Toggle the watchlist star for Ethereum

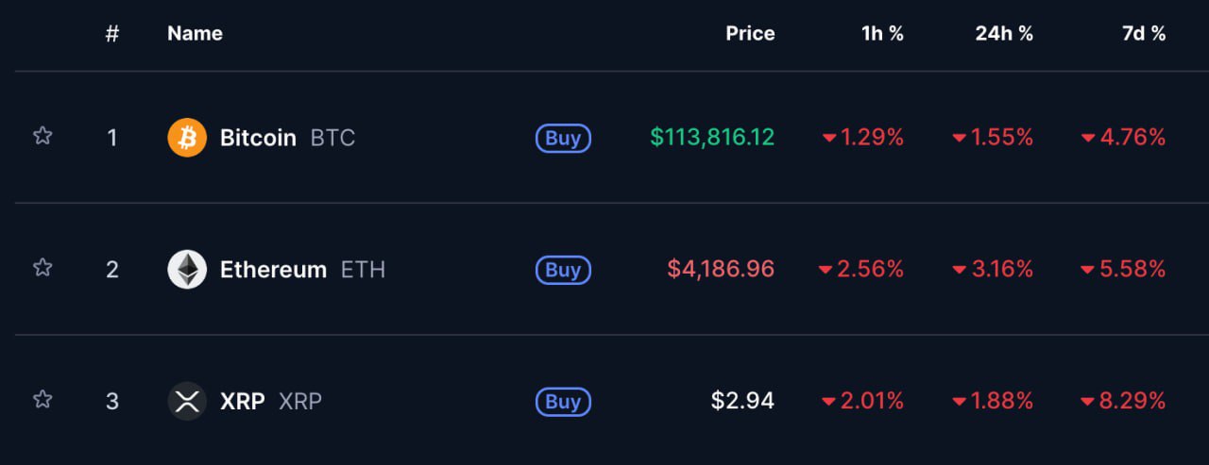(x=43, y=268)
